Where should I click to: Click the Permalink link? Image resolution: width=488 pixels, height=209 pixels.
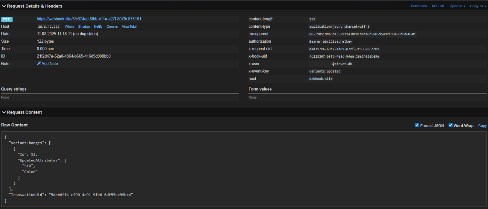tap(419, 6)
